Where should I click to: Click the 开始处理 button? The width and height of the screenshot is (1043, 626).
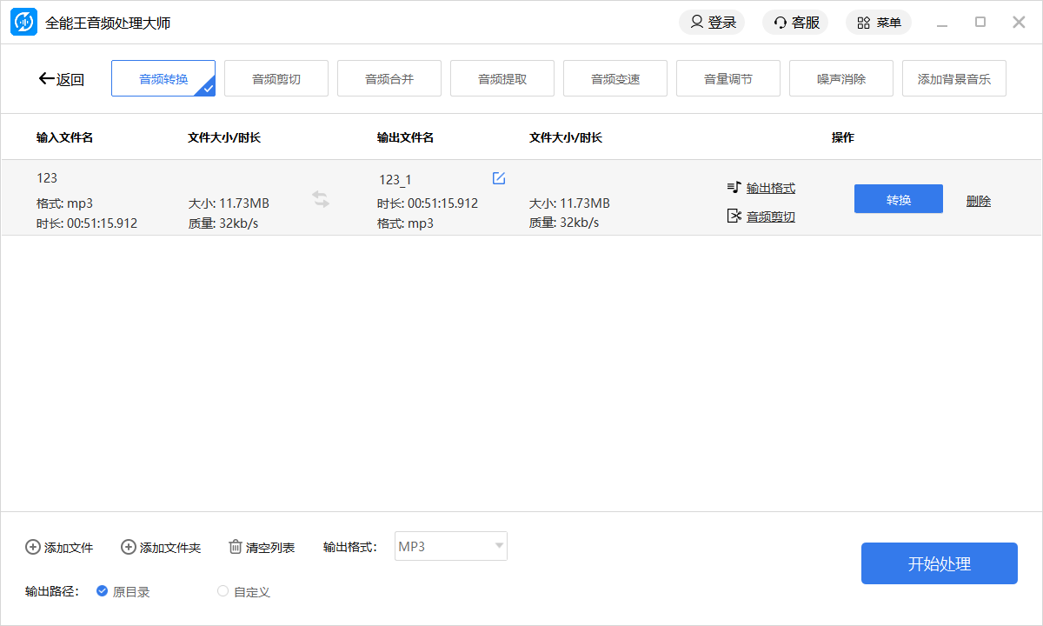[939, 563]
